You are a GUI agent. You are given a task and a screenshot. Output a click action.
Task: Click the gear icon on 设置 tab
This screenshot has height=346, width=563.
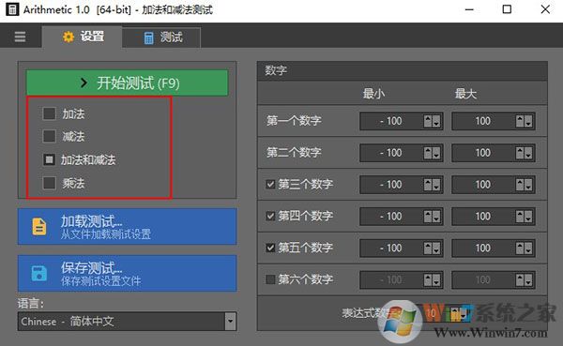(x=68, y=37)
